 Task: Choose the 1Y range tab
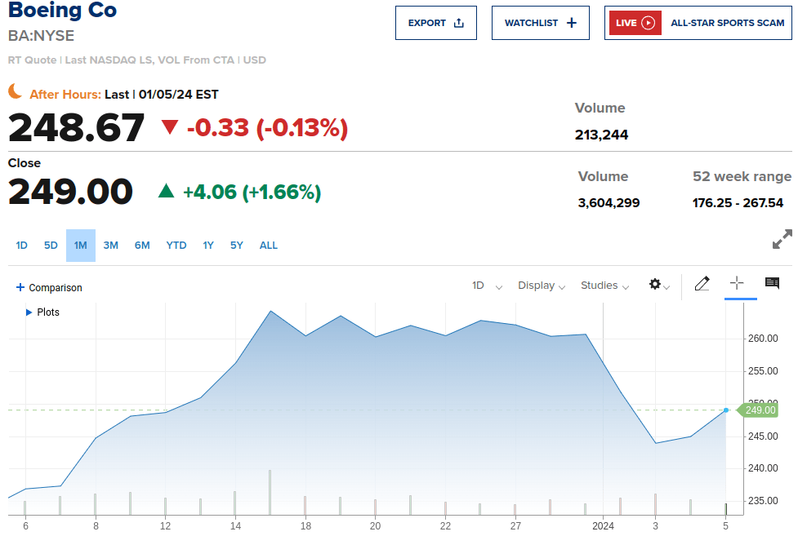[x=208, y=245]
